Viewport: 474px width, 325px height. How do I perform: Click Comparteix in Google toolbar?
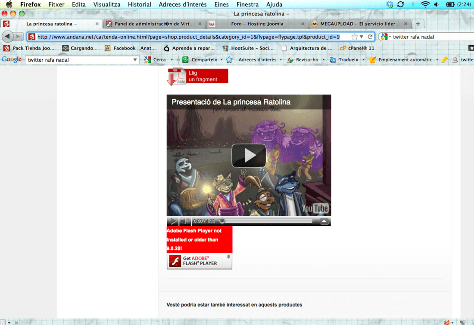[x=200, y=59]
